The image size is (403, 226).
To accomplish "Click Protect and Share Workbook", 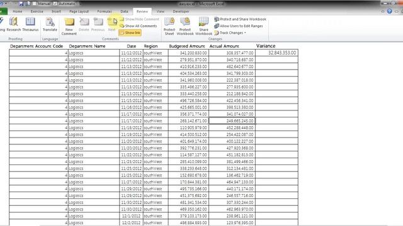I will [x=240, y=19].
